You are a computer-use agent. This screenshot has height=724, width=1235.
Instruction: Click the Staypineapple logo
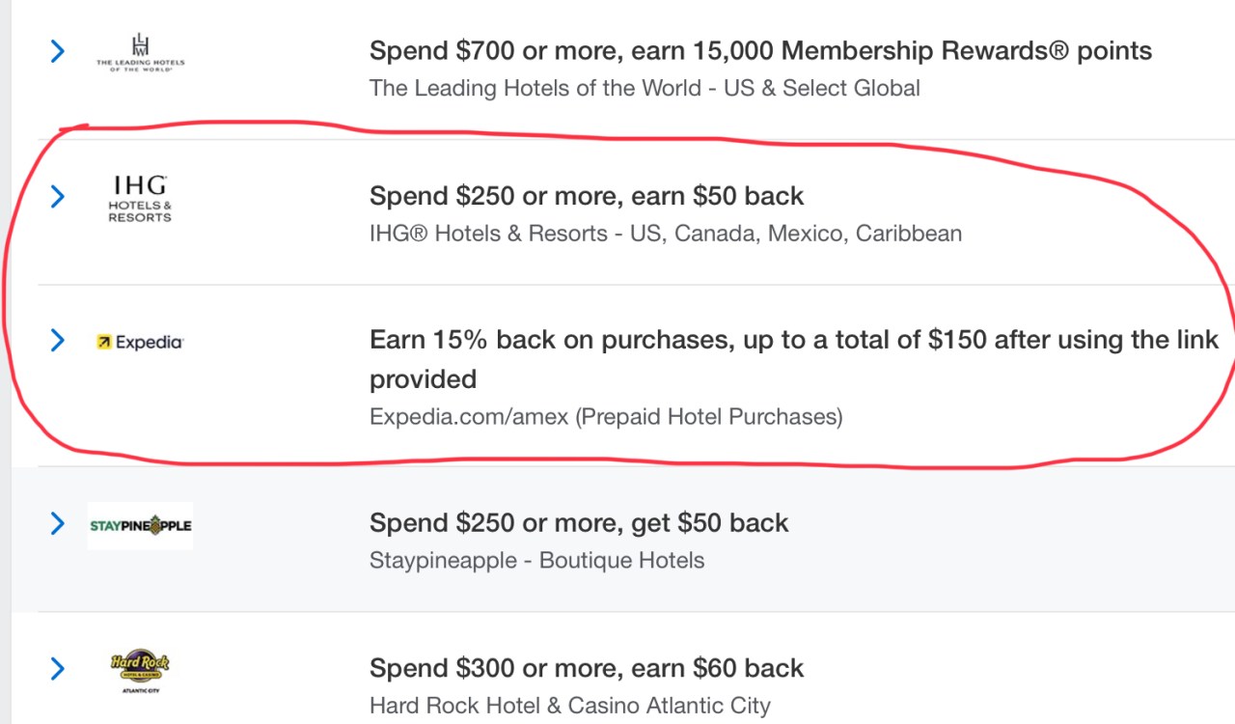[x=140, y=526]
